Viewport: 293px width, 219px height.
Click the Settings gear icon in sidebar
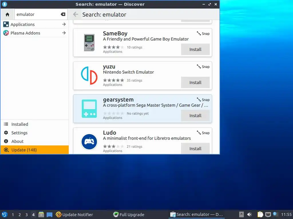[6, 133]
